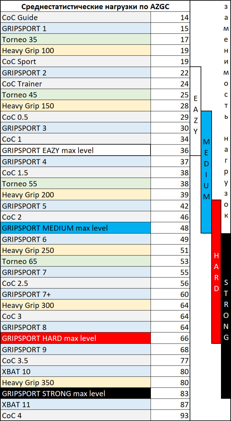Viewport: 231px width, 421px height.
Task: Select the 'Heavy Grip 350' cell
Action: tap(76, 383)
